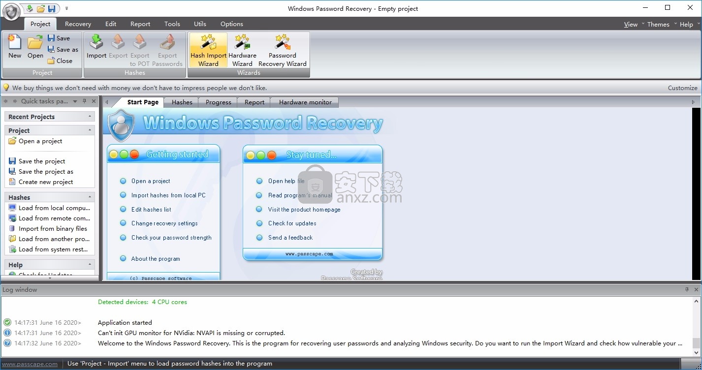
Task: Open the View dropdown menu
Action: pos(634,24)
